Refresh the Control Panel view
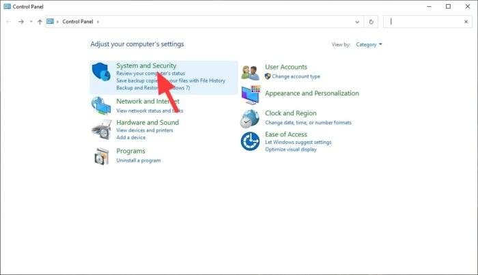 [371, 22]
